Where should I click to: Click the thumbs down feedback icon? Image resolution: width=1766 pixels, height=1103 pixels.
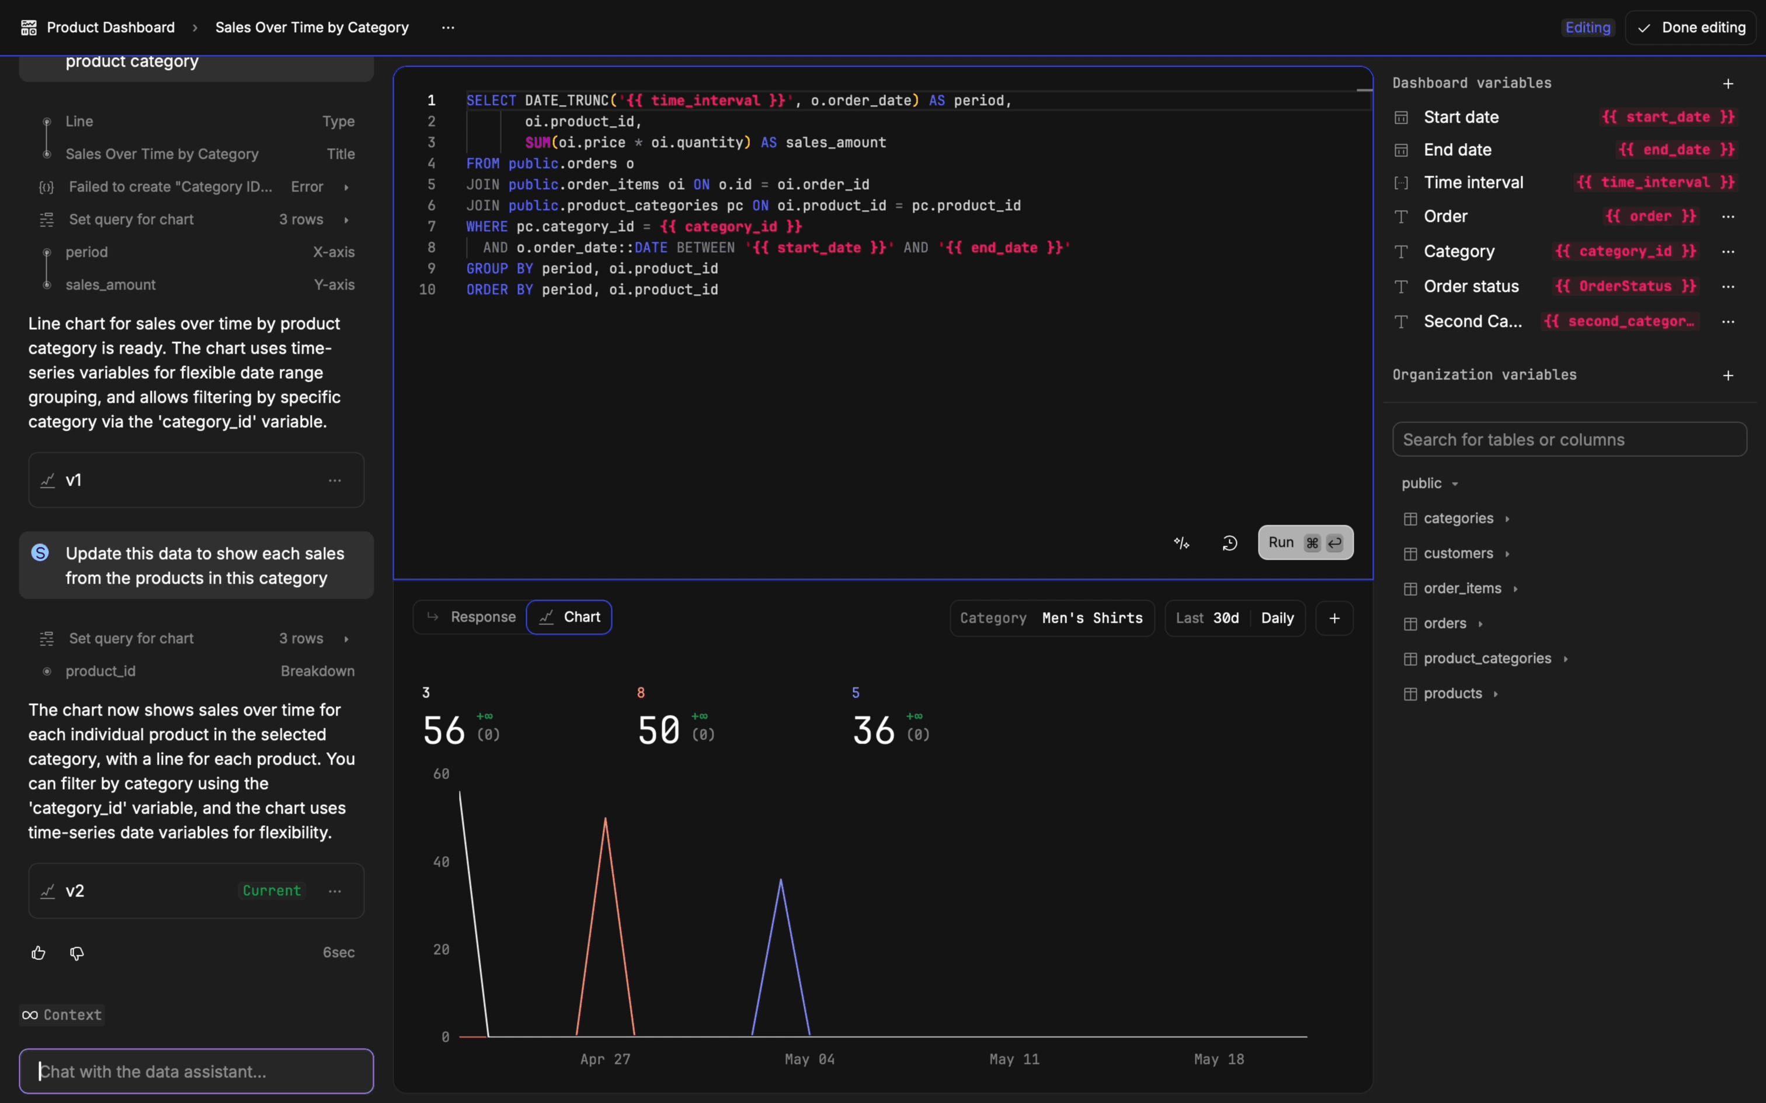pyautogui.click(x=77, y=952)
